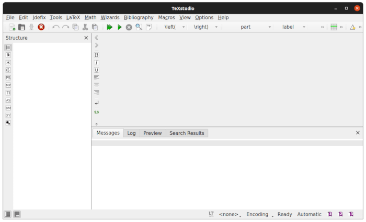The height and width of the screenshot is (222, 366).
Task: Copy the selection with the Copy icon
Action: pos(75,27)
